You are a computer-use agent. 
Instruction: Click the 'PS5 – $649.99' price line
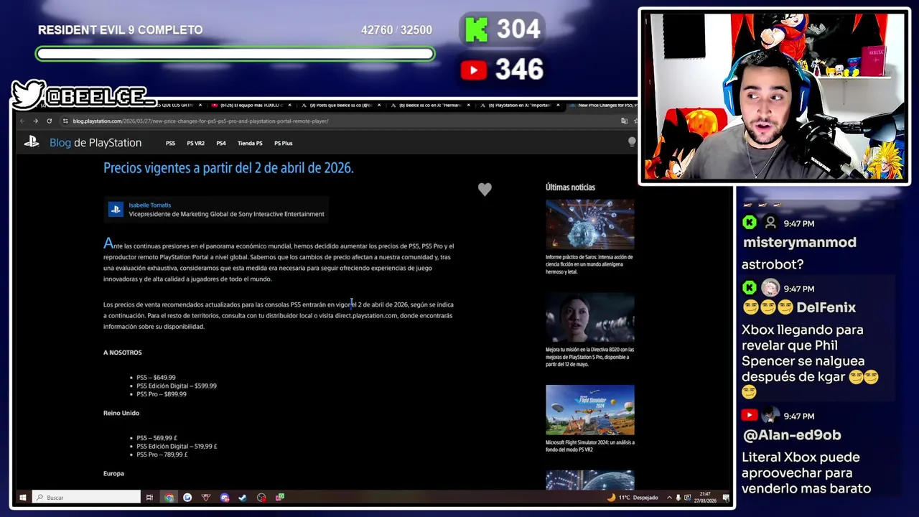click(156, 378)
